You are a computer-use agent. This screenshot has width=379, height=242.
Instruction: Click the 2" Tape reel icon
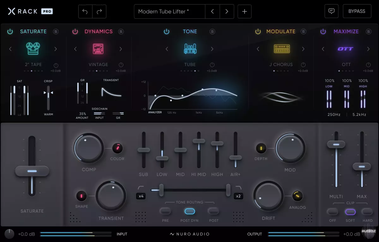33,49
